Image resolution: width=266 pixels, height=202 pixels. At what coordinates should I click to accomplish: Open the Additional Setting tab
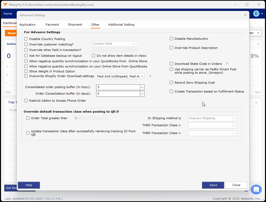tap(121, 25)
